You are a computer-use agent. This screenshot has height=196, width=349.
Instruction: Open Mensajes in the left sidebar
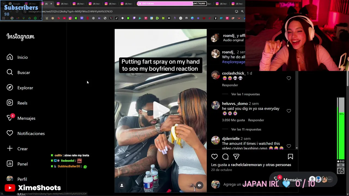point(21,118)
